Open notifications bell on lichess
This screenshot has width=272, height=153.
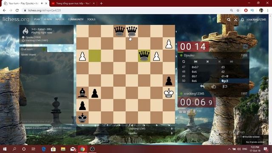coord(242,20)
